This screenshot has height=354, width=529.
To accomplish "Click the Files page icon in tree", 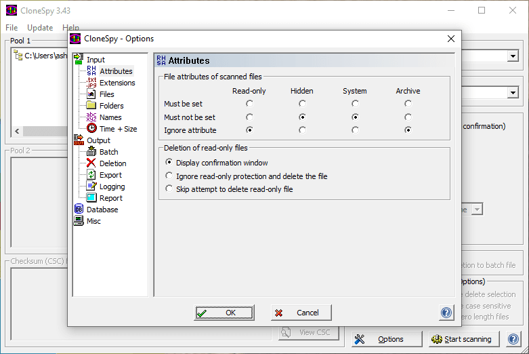I will pyautogui.click(x=91, y=94).
